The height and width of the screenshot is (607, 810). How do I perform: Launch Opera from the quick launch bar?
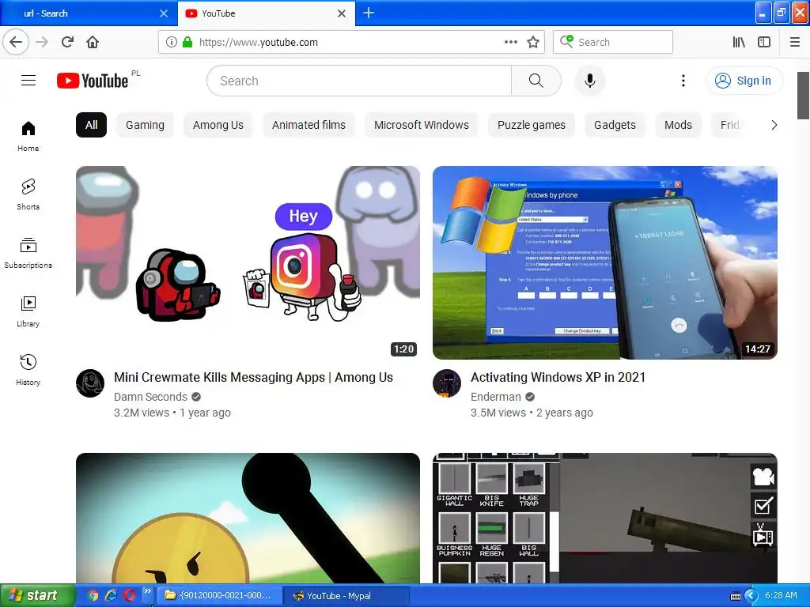click(129, 596)
